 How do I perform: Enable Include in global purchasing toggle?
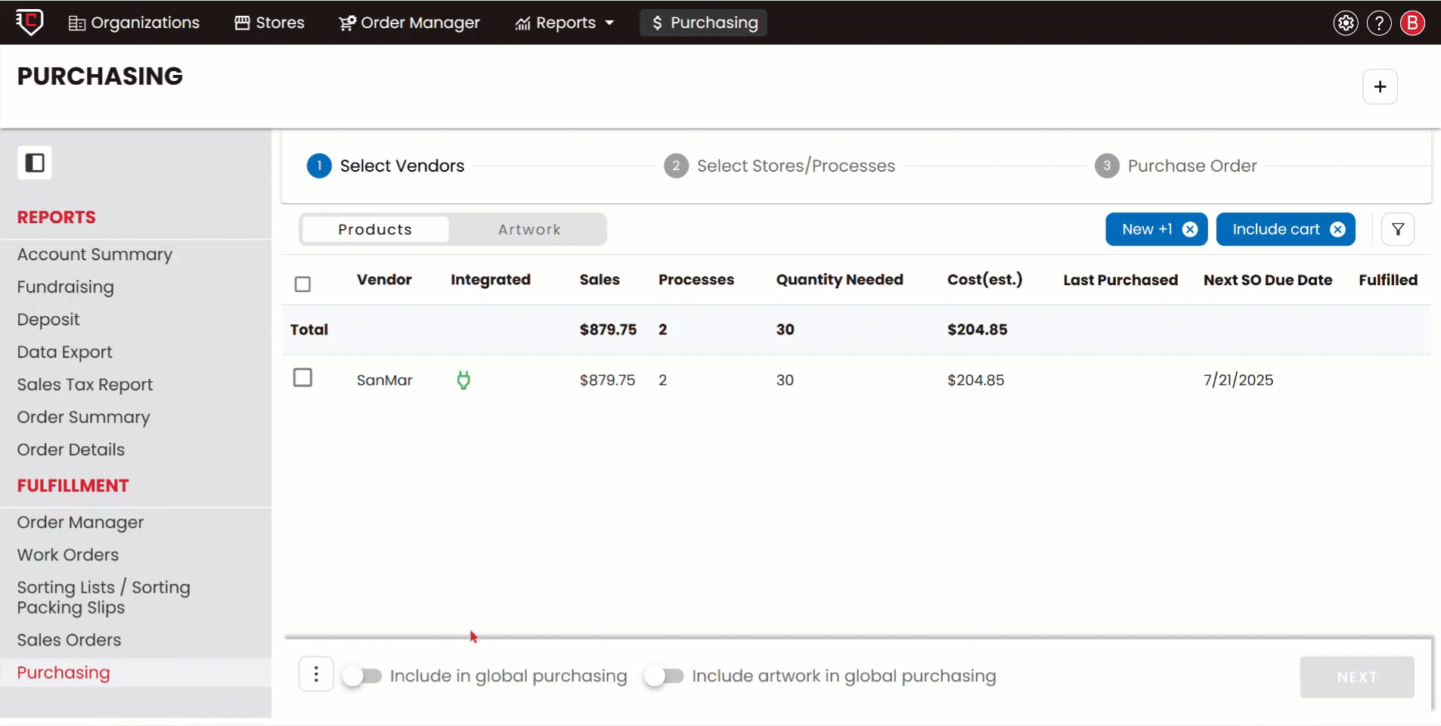tap(361, 675)
